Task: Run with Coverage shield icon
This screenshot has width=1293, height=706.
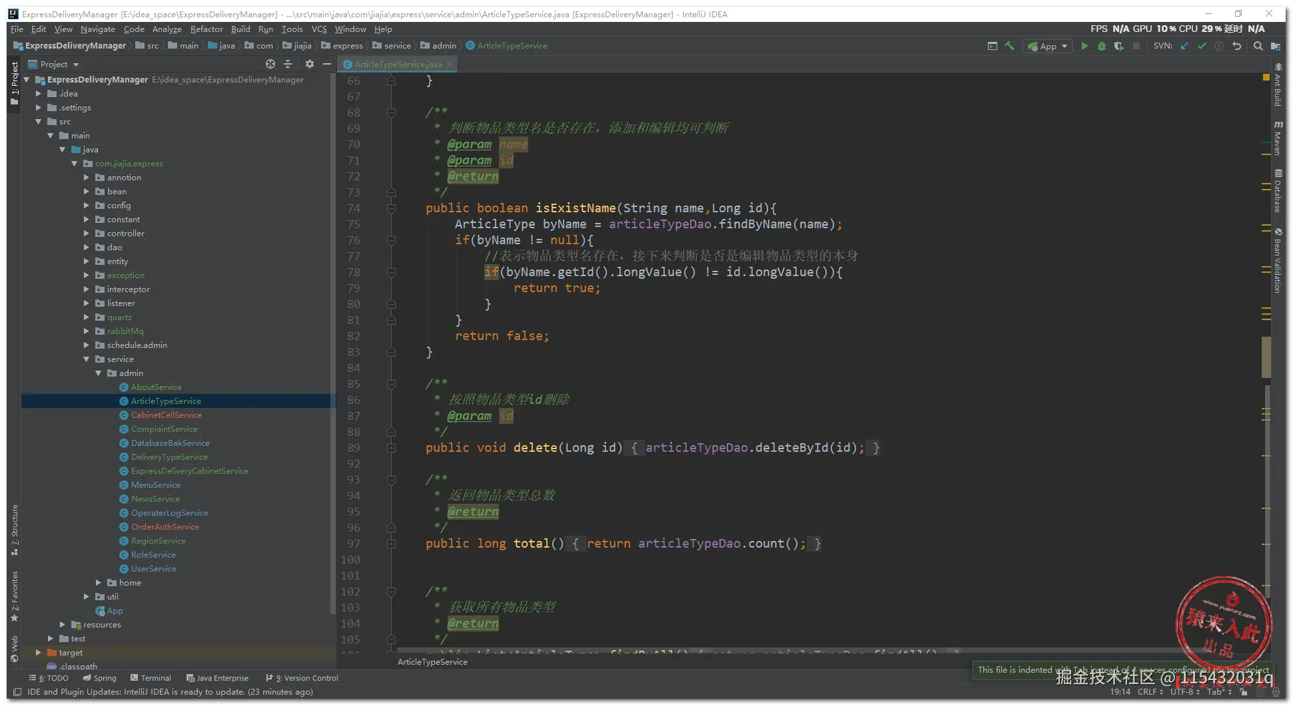Action: (x=1119, y=46)
